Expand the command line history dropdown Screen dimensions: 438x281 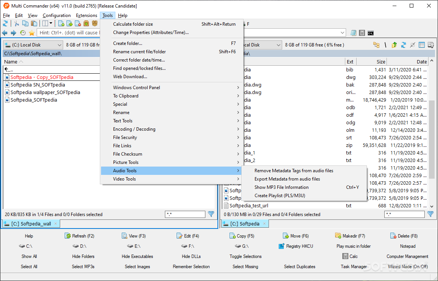coord(342,32)
